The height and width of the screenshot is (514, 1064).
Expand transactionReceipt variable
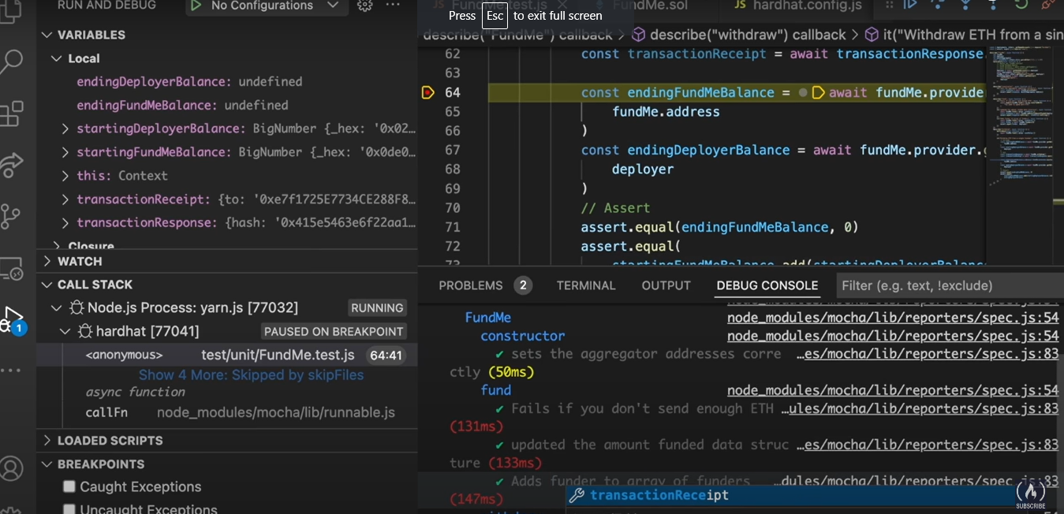point(65,199)
